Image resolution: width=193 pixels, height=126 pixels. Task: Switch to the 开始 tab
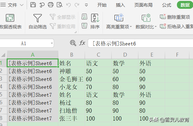point(102,5)
